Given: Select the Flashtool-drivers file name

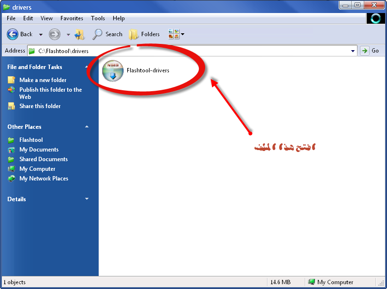Looking at the screenshot, I should coord(148,70).
